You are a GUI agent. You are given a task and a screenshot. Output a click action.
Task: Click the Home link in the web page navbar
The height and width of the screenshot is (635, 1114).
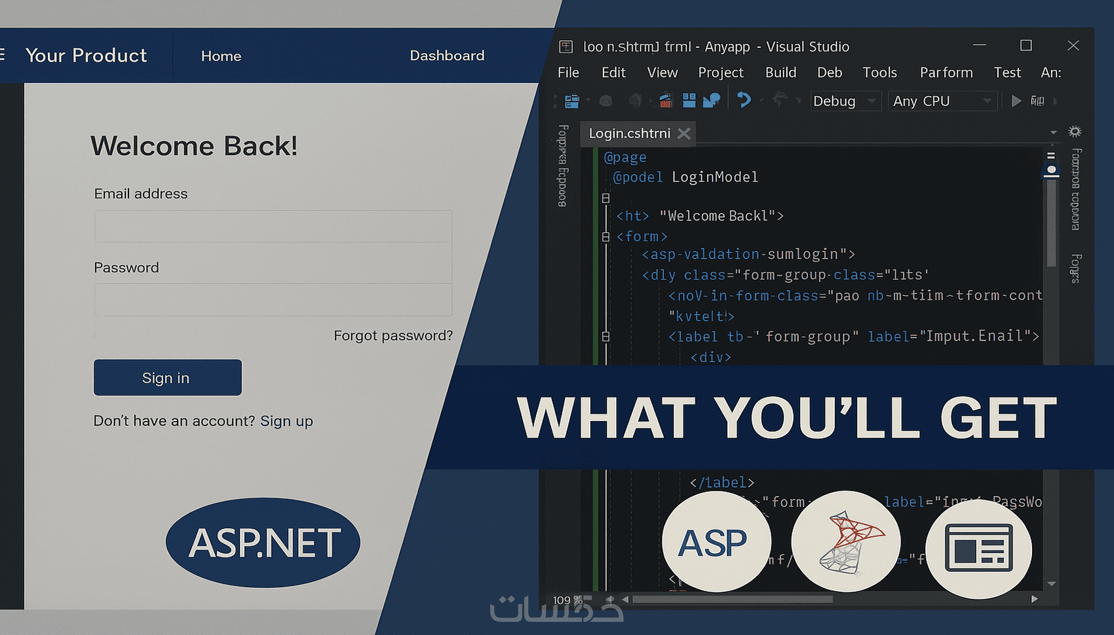(221, 56)
